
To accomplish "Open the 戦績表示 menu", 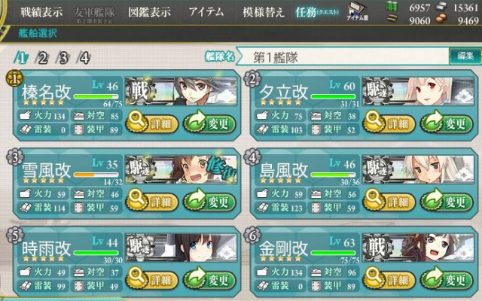I will 41,12.
